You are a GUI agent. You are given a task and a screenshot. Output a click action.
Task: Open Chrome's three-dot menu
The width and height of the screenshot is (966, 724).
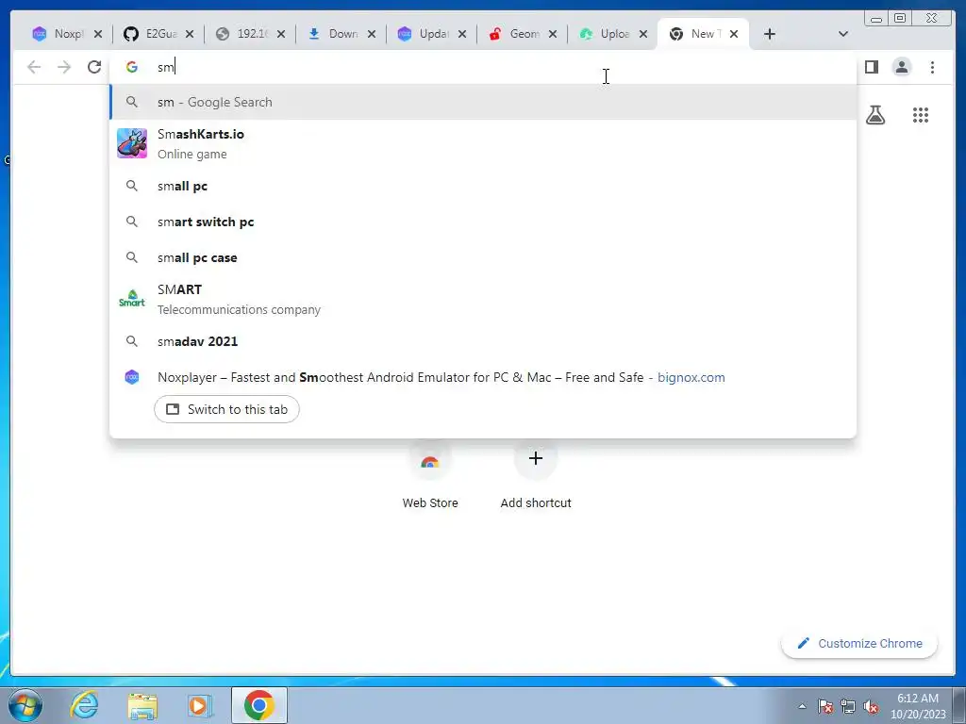pyautogui.click(x=932, y=67)
